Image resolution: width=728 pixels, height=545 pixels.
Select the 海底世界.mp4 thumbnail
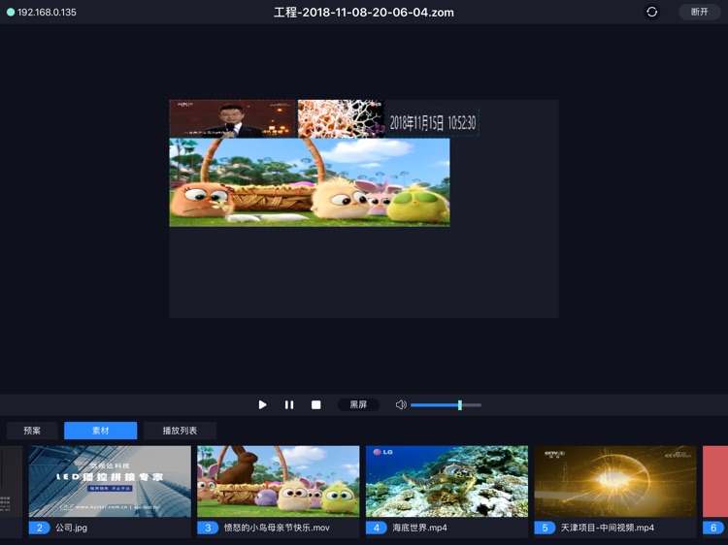[447, 481]
